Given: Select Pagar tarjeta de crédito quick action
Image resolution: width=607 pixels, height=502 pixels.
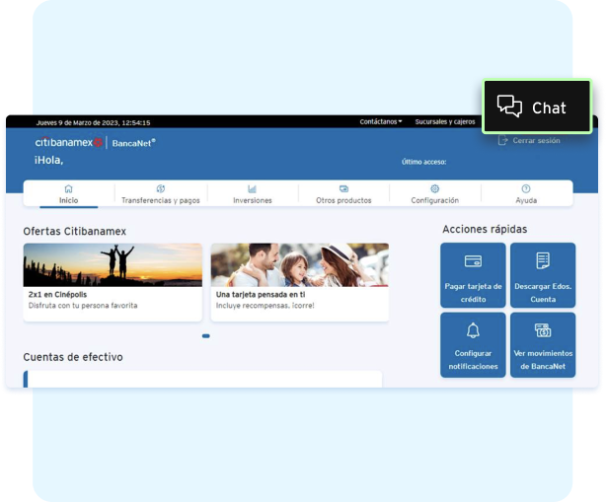Looking at the screenshot, I should [x=473, y=275].
